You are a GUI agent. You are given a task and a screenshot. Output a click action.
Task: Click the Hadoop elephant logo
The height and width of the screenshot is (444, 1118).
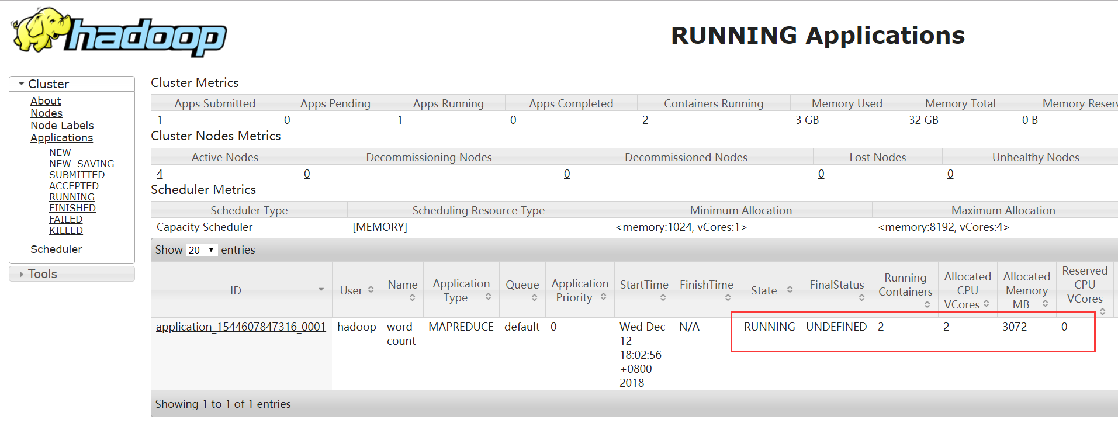(x=119, y=32)
